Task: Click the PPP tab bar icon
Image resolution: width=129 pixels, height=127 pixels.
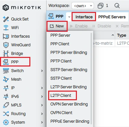Action: [x=51, y=16]
